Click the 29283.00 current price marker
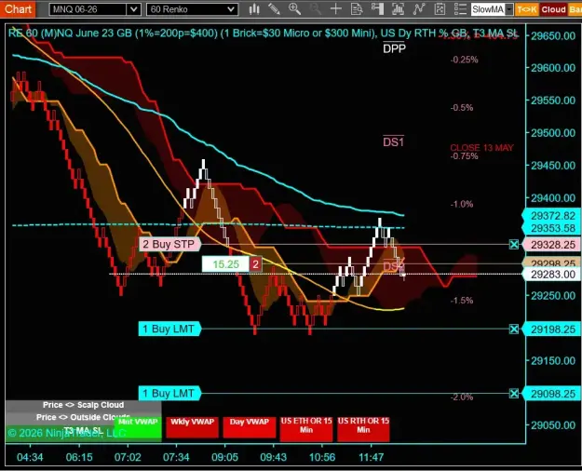 [552, 275]
